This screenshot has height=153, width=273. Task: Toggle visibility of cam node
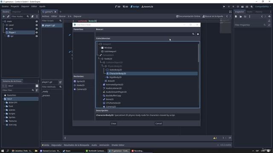coord(37,29)
